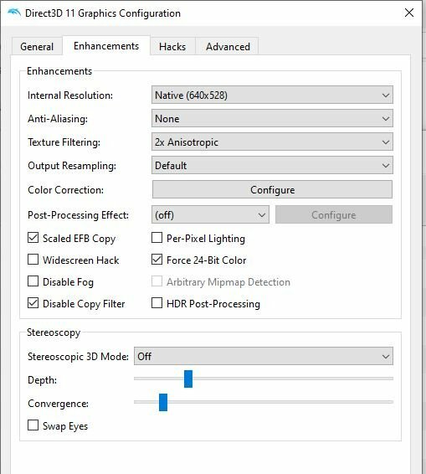The image size is (426, 474).
Task: Enable HDR Post-Processing checkbox
Action: click(x=157, y=303)
